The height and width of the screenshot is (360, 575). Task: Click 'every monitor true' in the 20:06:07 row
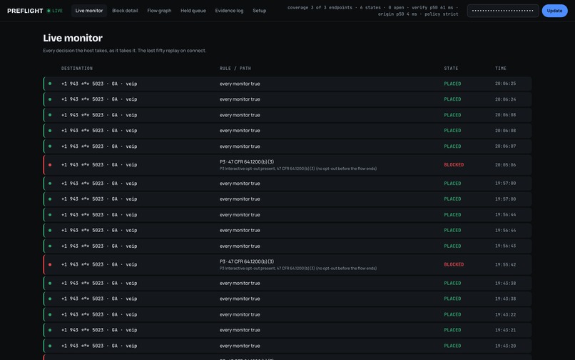pyautogui.click(x=240, y=146)
